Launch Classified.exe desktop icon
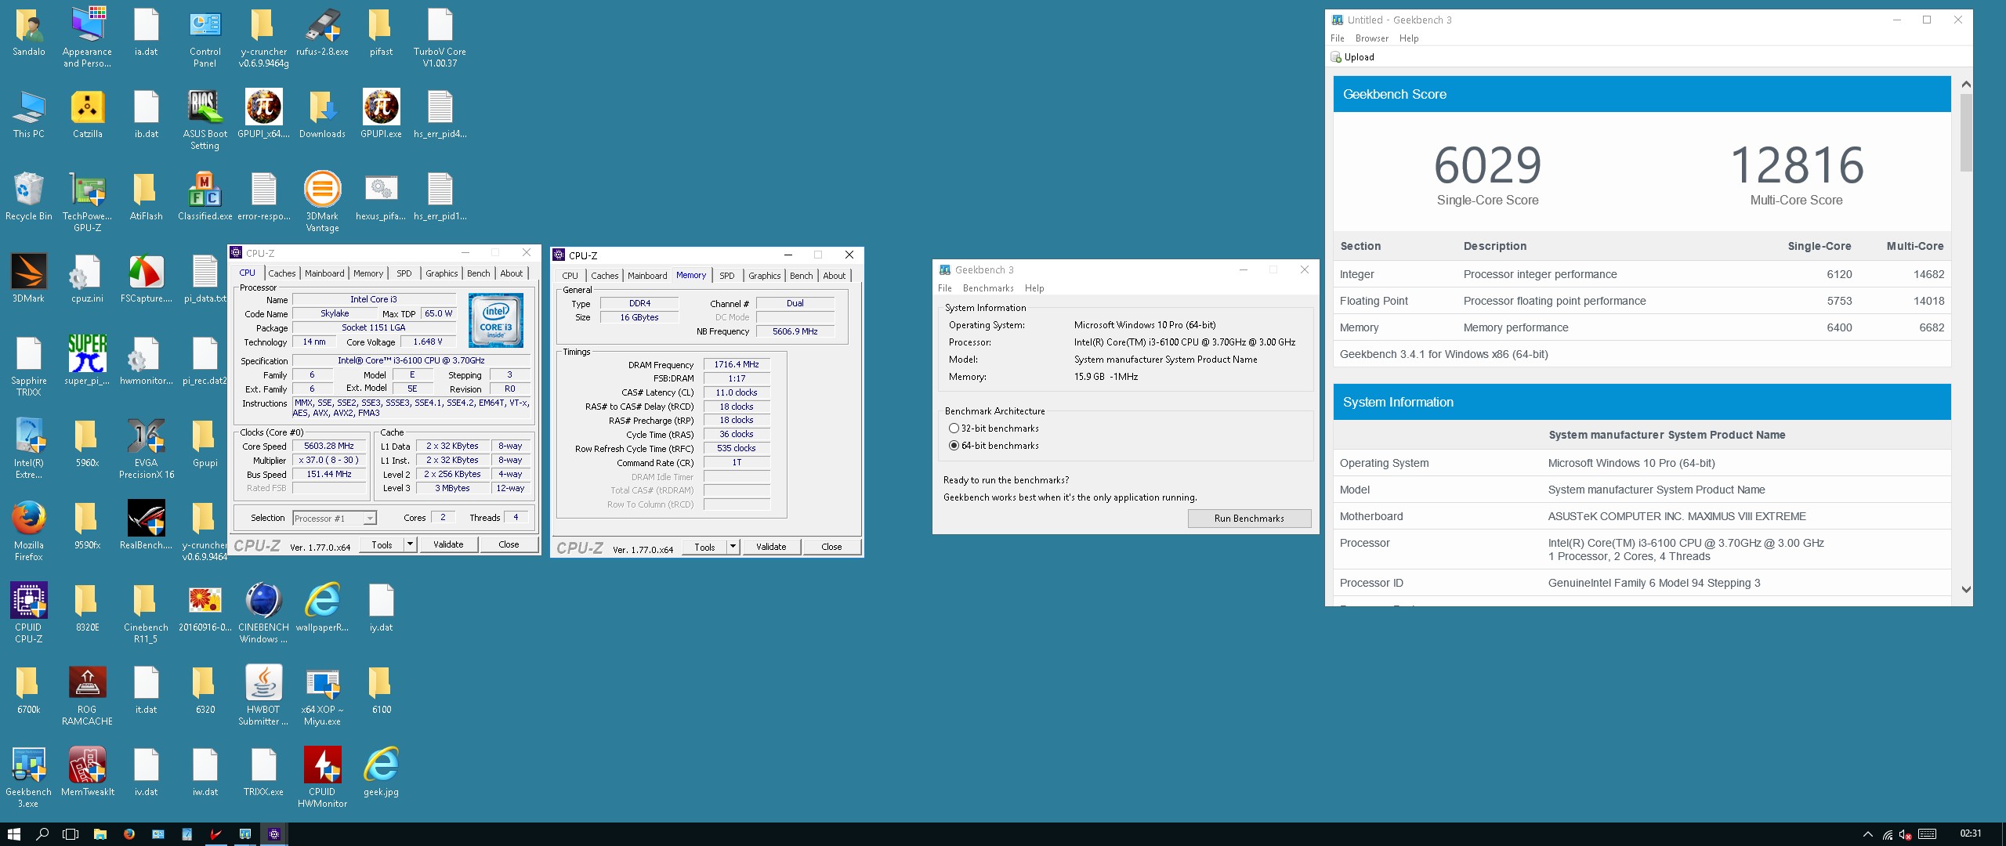This screenshot has width=2006, height=846. click(205, 197)
